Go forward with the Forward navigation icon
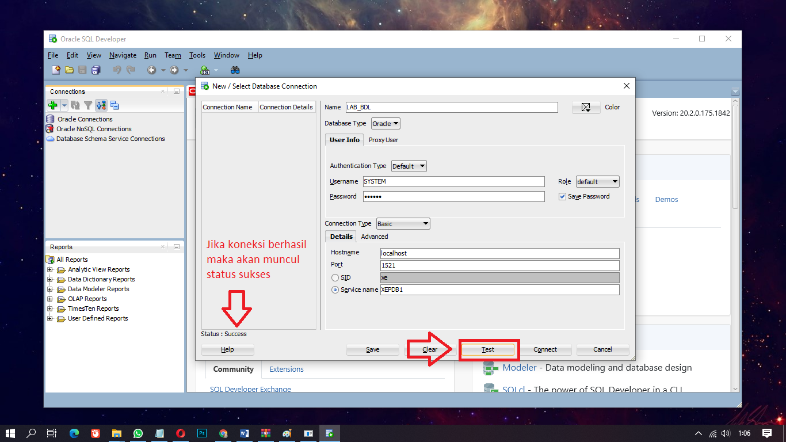Image resolution: width=786 pixels, height=442 pixels. point(174,70)
